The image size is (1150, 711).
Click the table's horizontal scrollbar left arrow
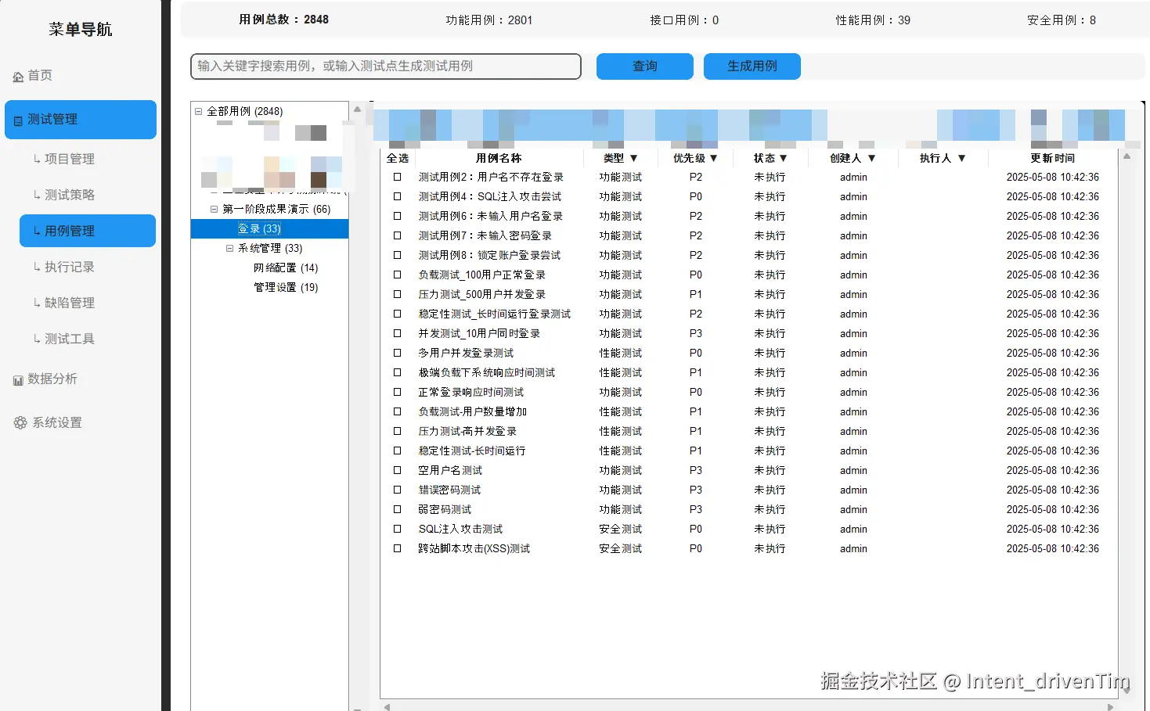[x=387, y=706]
